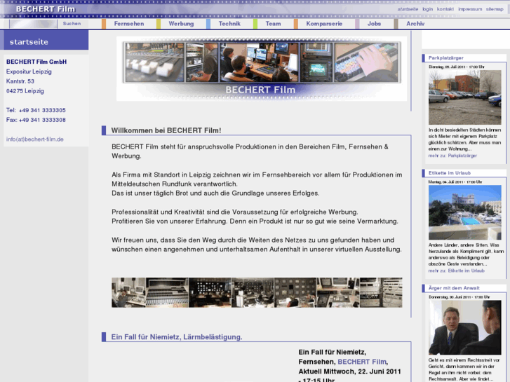Click the BECHERT Film filmstrip banner image
Screen dimensions: 510x382
[x=262, y=69]
